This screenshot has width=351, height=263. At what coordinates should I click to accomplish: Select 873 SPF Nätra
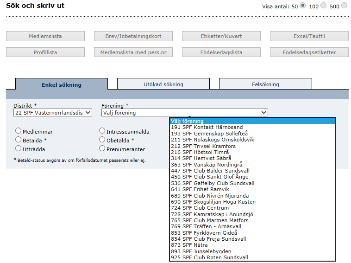coord(252,245)
